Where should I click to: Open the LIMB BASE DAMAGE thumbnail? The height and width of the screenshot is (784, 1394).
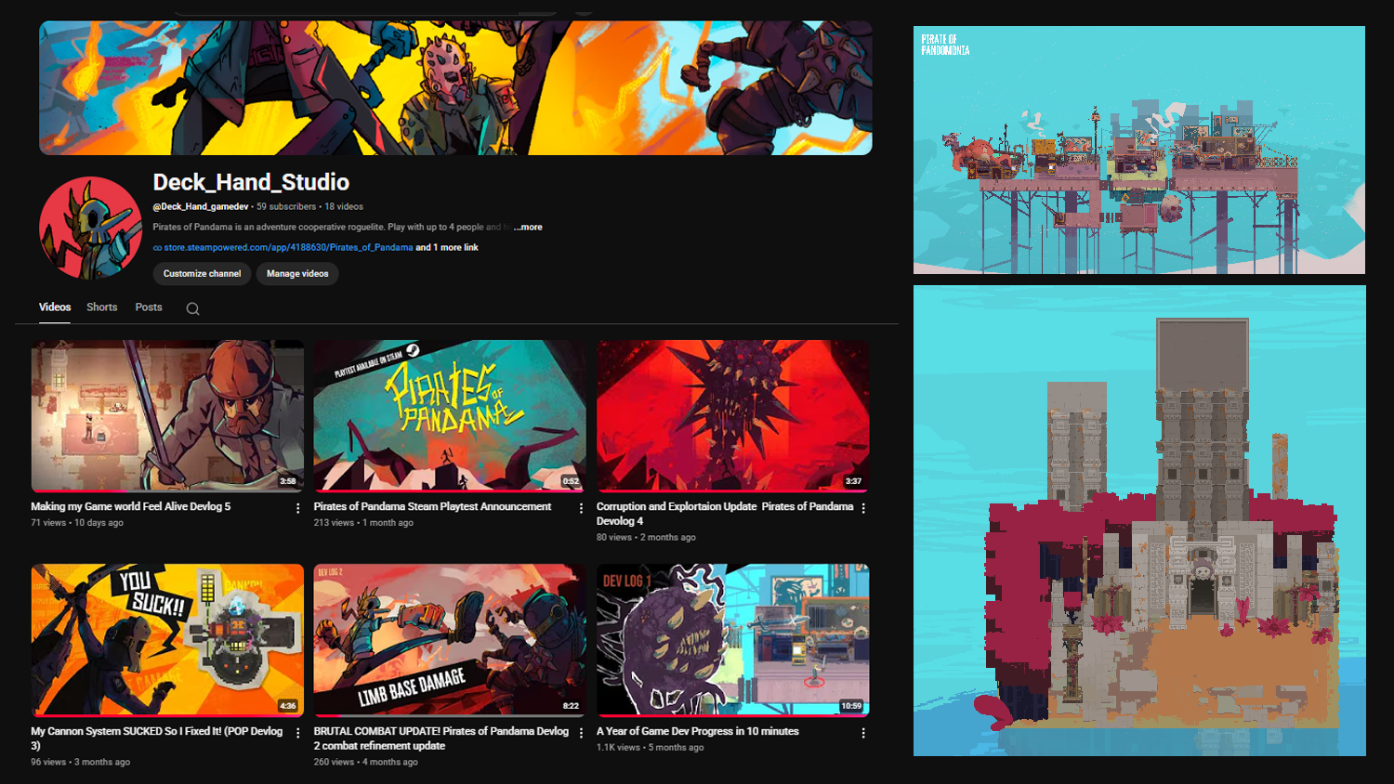[x=450, y=640]
